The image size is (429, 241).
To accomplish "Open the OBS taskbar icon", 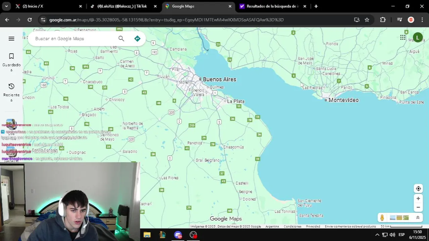I will click(193, 235).
